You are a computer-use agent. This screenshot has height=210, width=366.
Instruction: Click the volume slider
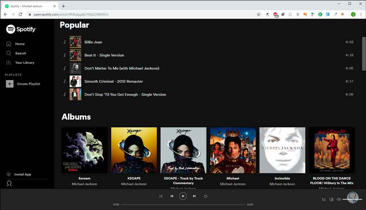352,199
